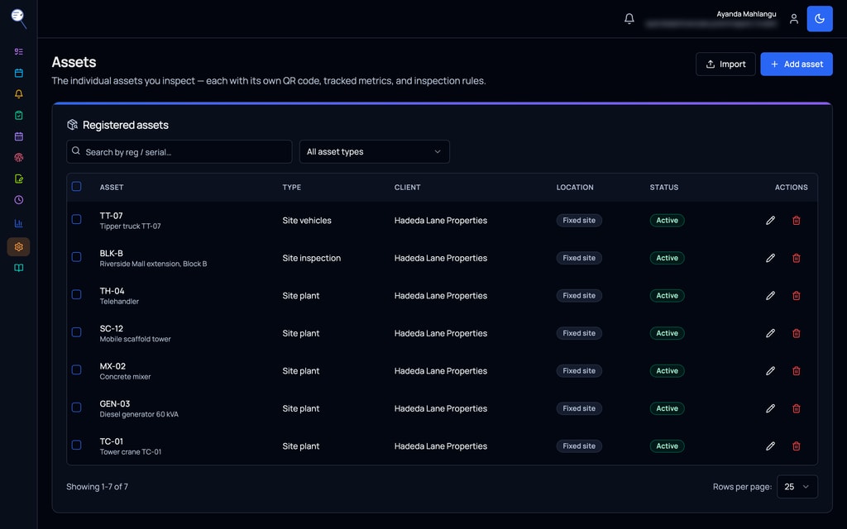The image size is (847, 529).
Task: Open the green document-edit sidebar icon
Action: 18,179
